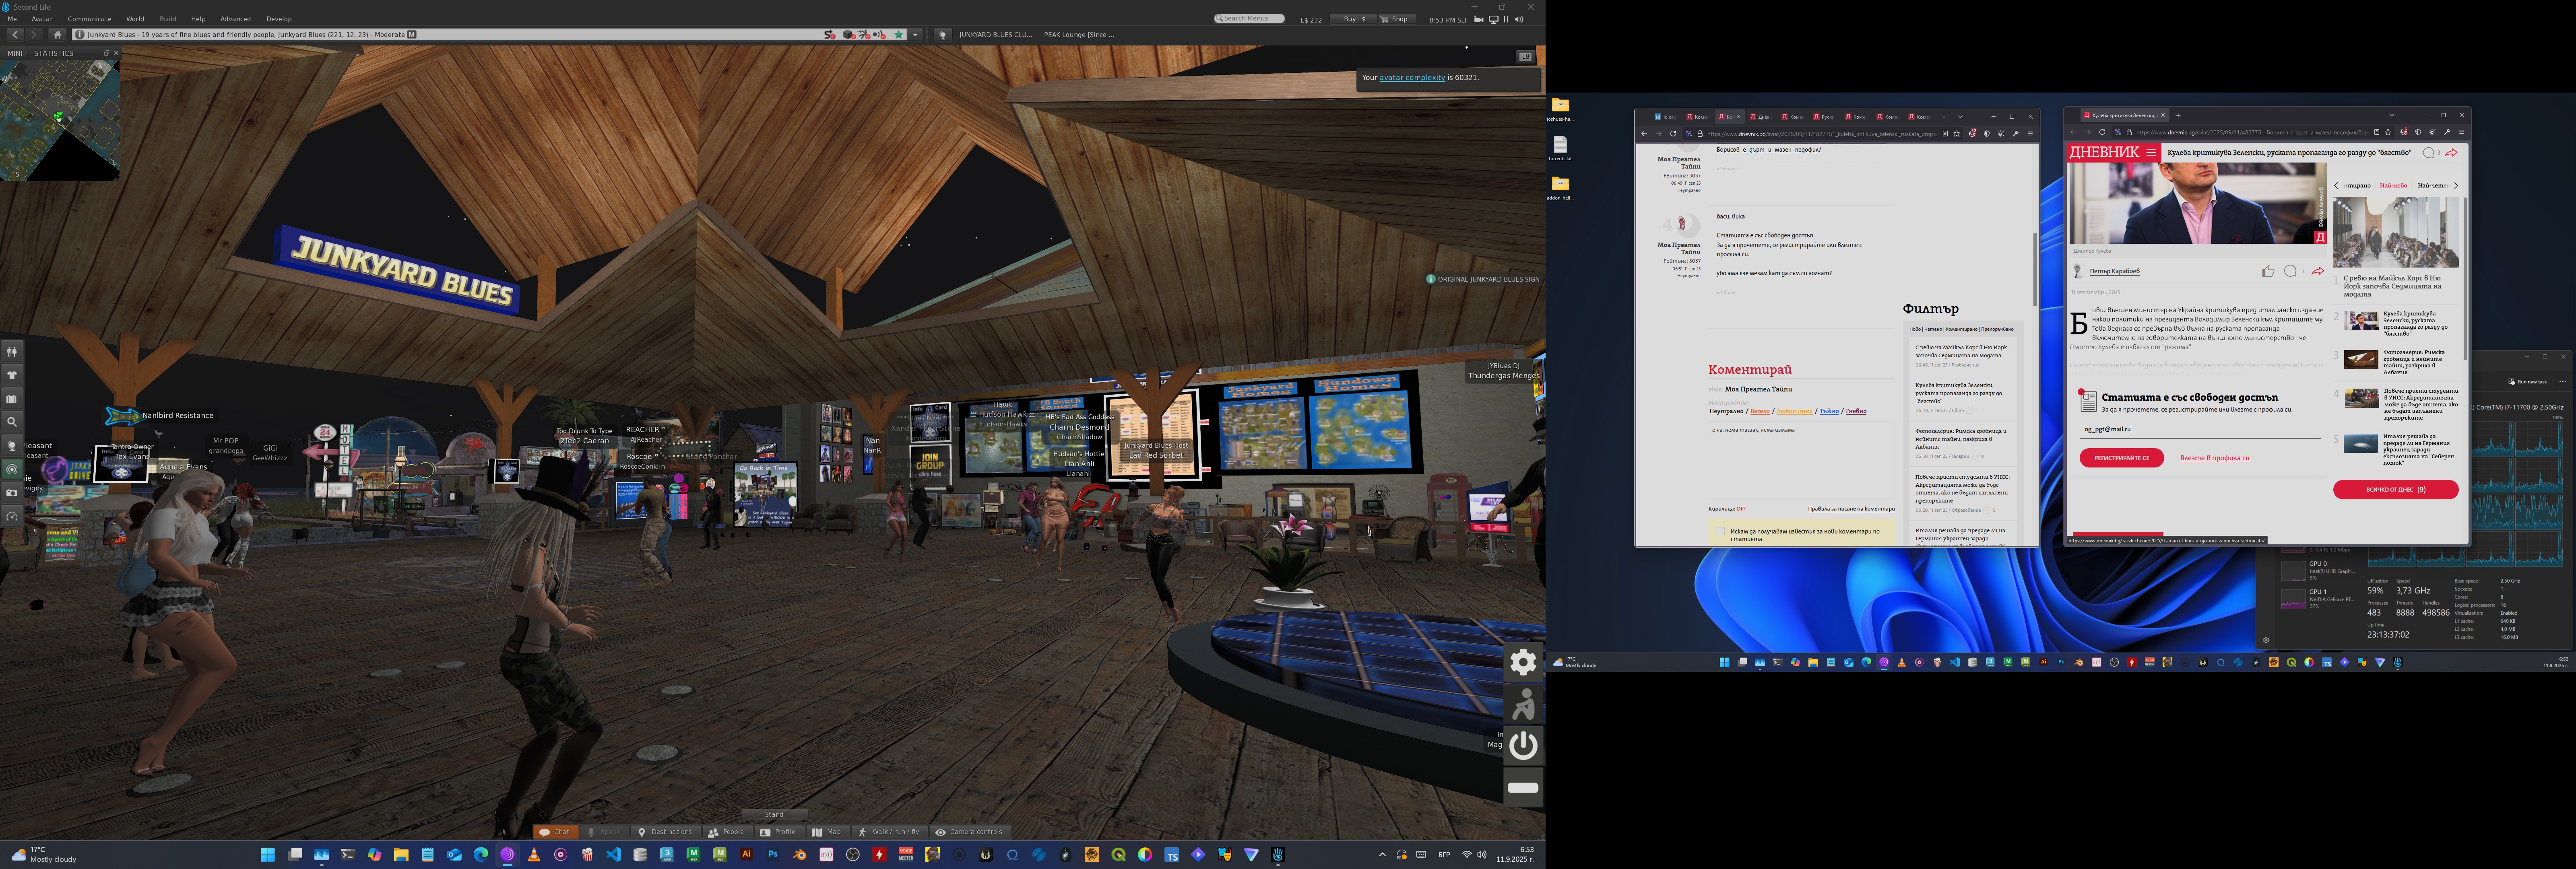
Task: Bookmark the page in the right browser window
Action: point(2388,132)
